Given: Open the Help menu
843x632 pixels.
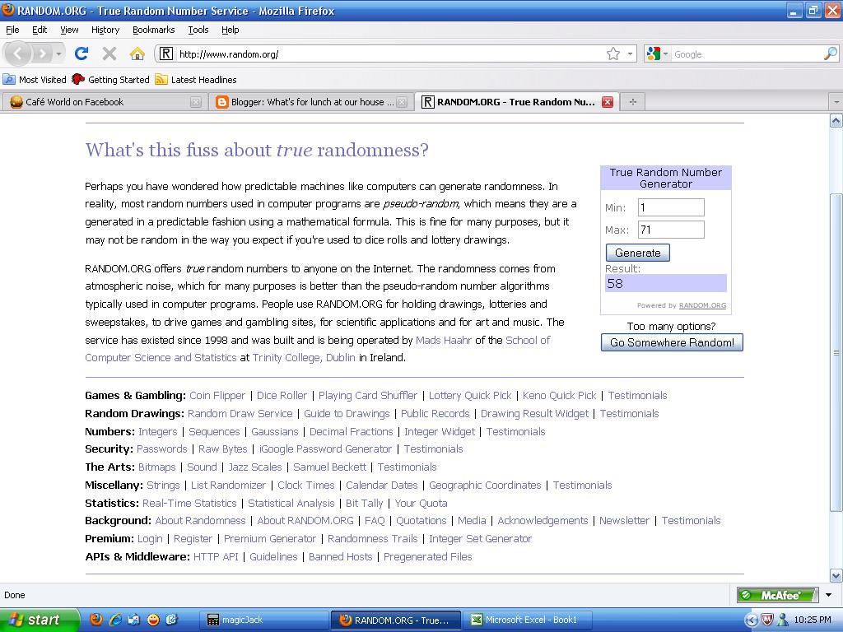Looking at the screenshot, I should click(x=231, y=30).
